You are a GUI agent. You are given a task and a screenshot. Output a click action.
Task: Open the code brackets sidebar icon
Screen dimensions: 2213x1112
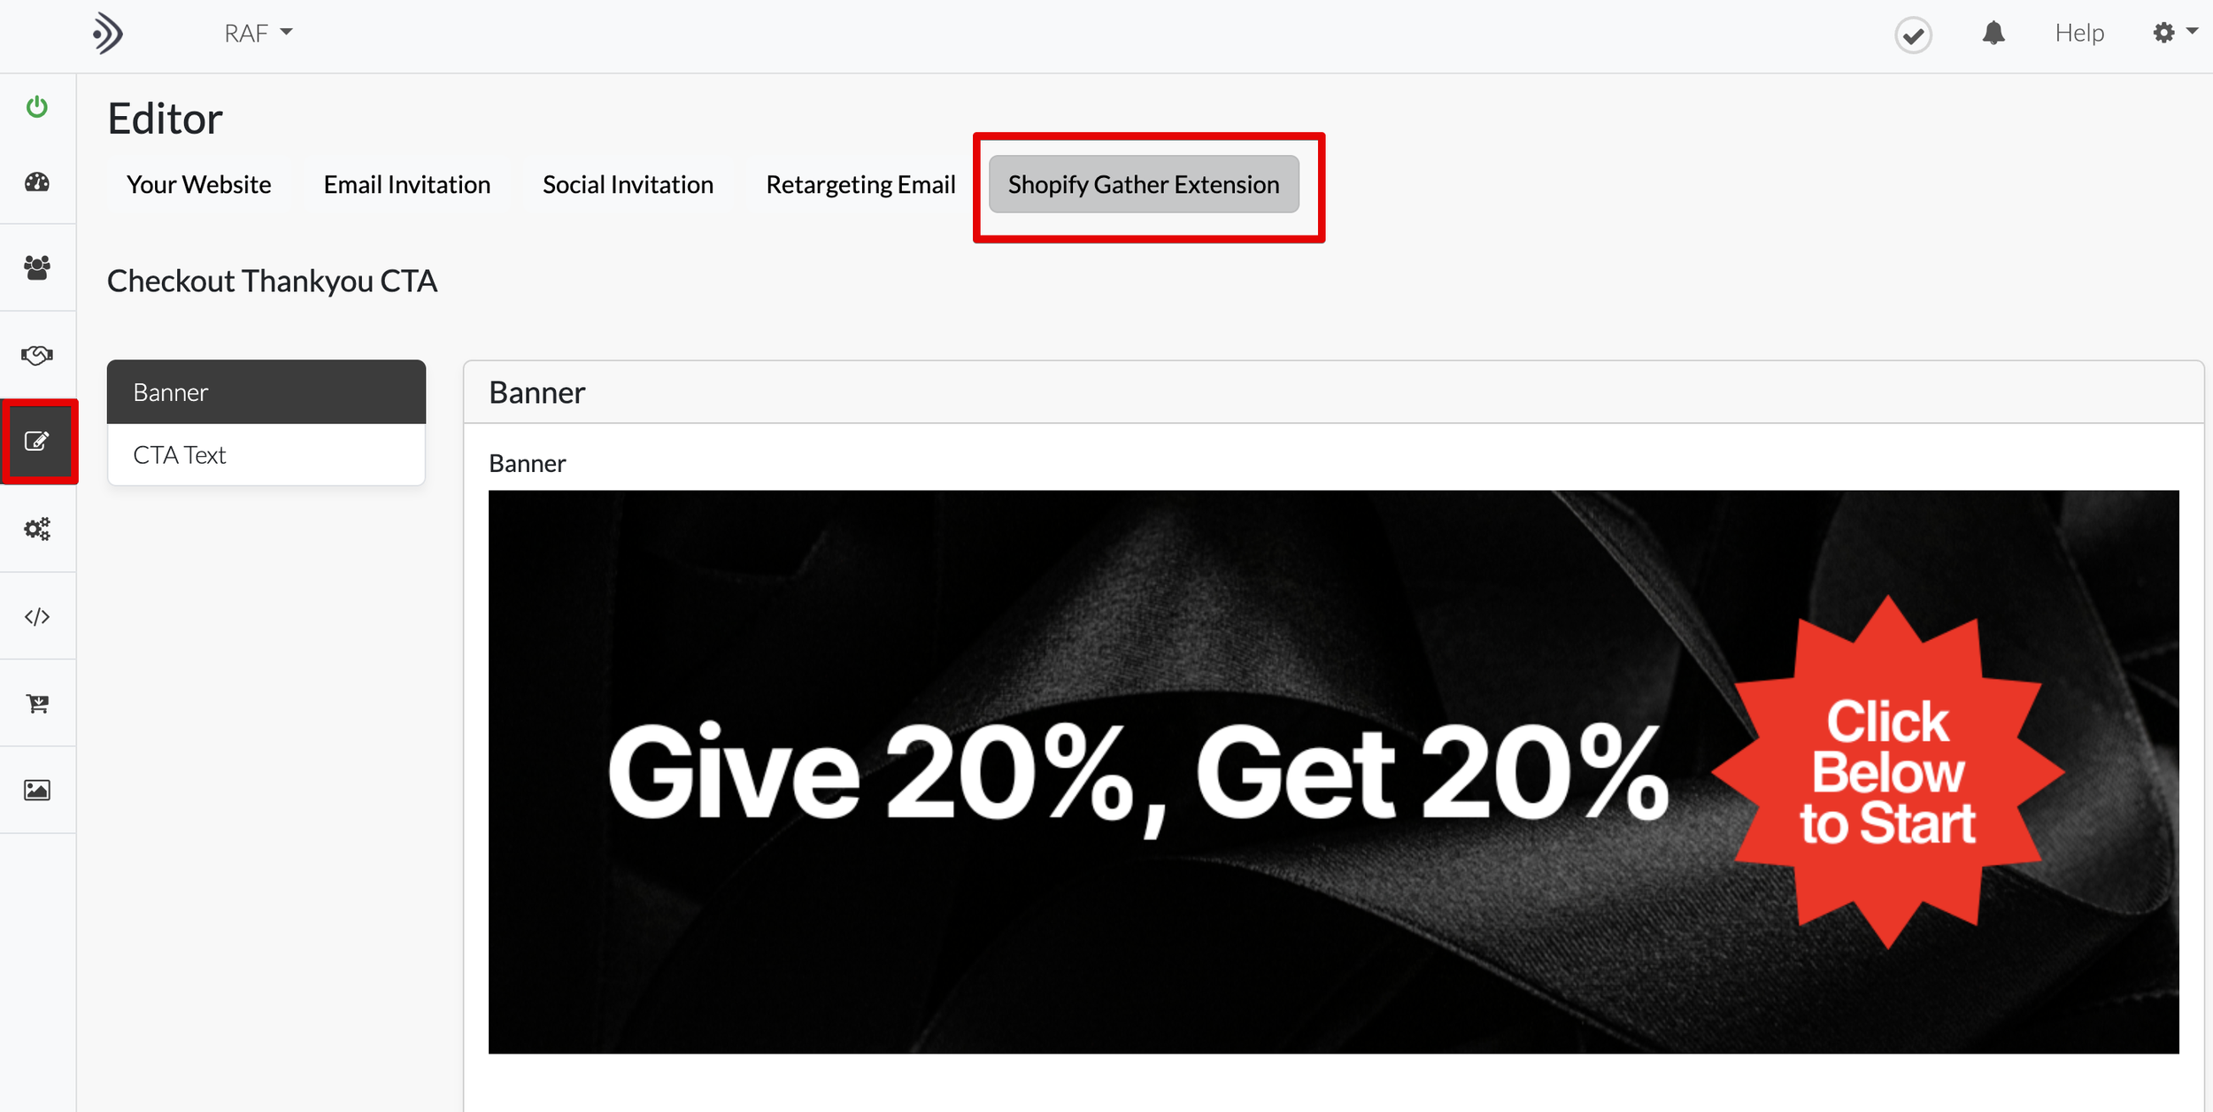pos(37,616)
